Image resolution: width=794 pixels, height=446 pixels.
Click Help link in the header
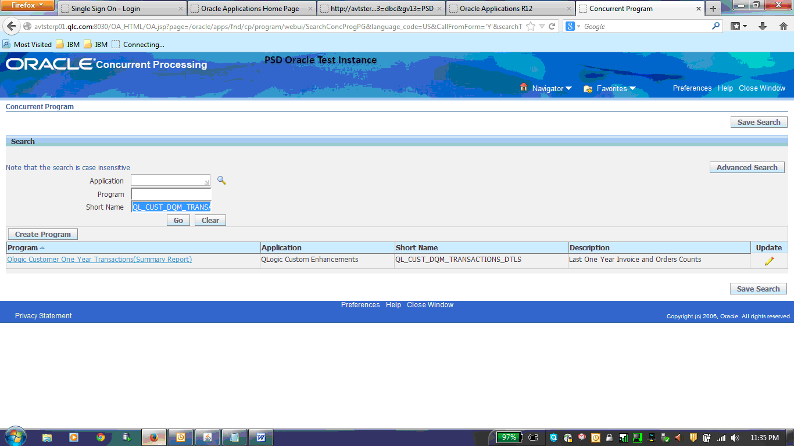(725, 88)
